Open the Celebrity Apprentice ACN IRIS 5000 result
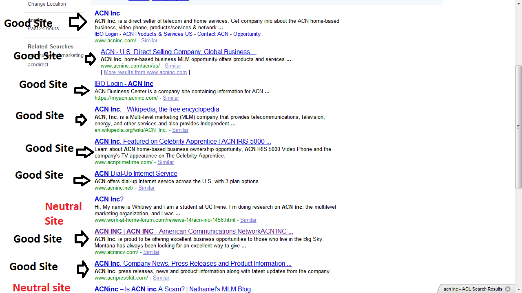Image resolution: width=522 pixels, height=293 pixels. tap(183, 142)
